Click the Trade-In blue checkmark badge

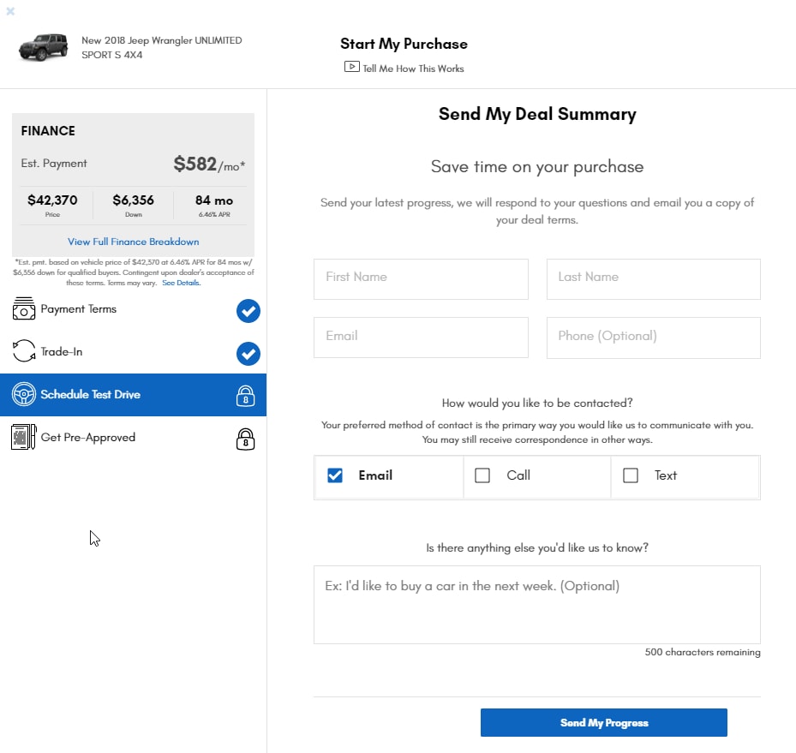coord(248,354)
